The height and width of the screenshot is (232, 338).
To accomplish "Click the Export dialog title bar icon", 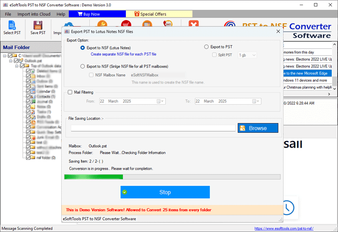I will 67,32.
